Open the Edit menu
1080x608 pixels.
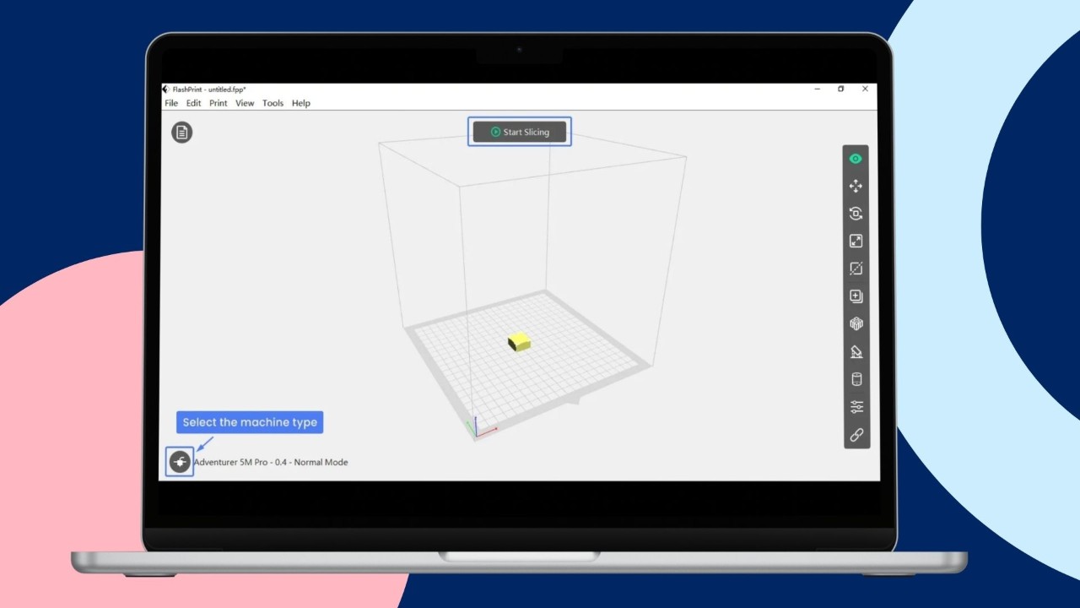[194, 103]
